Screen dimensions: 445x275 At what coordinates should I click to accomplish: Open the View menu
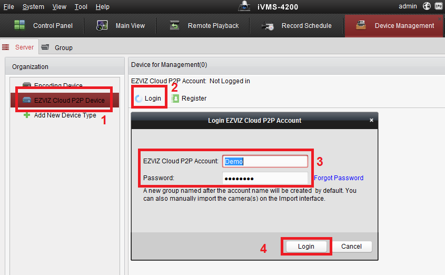[x=60, y=7]
